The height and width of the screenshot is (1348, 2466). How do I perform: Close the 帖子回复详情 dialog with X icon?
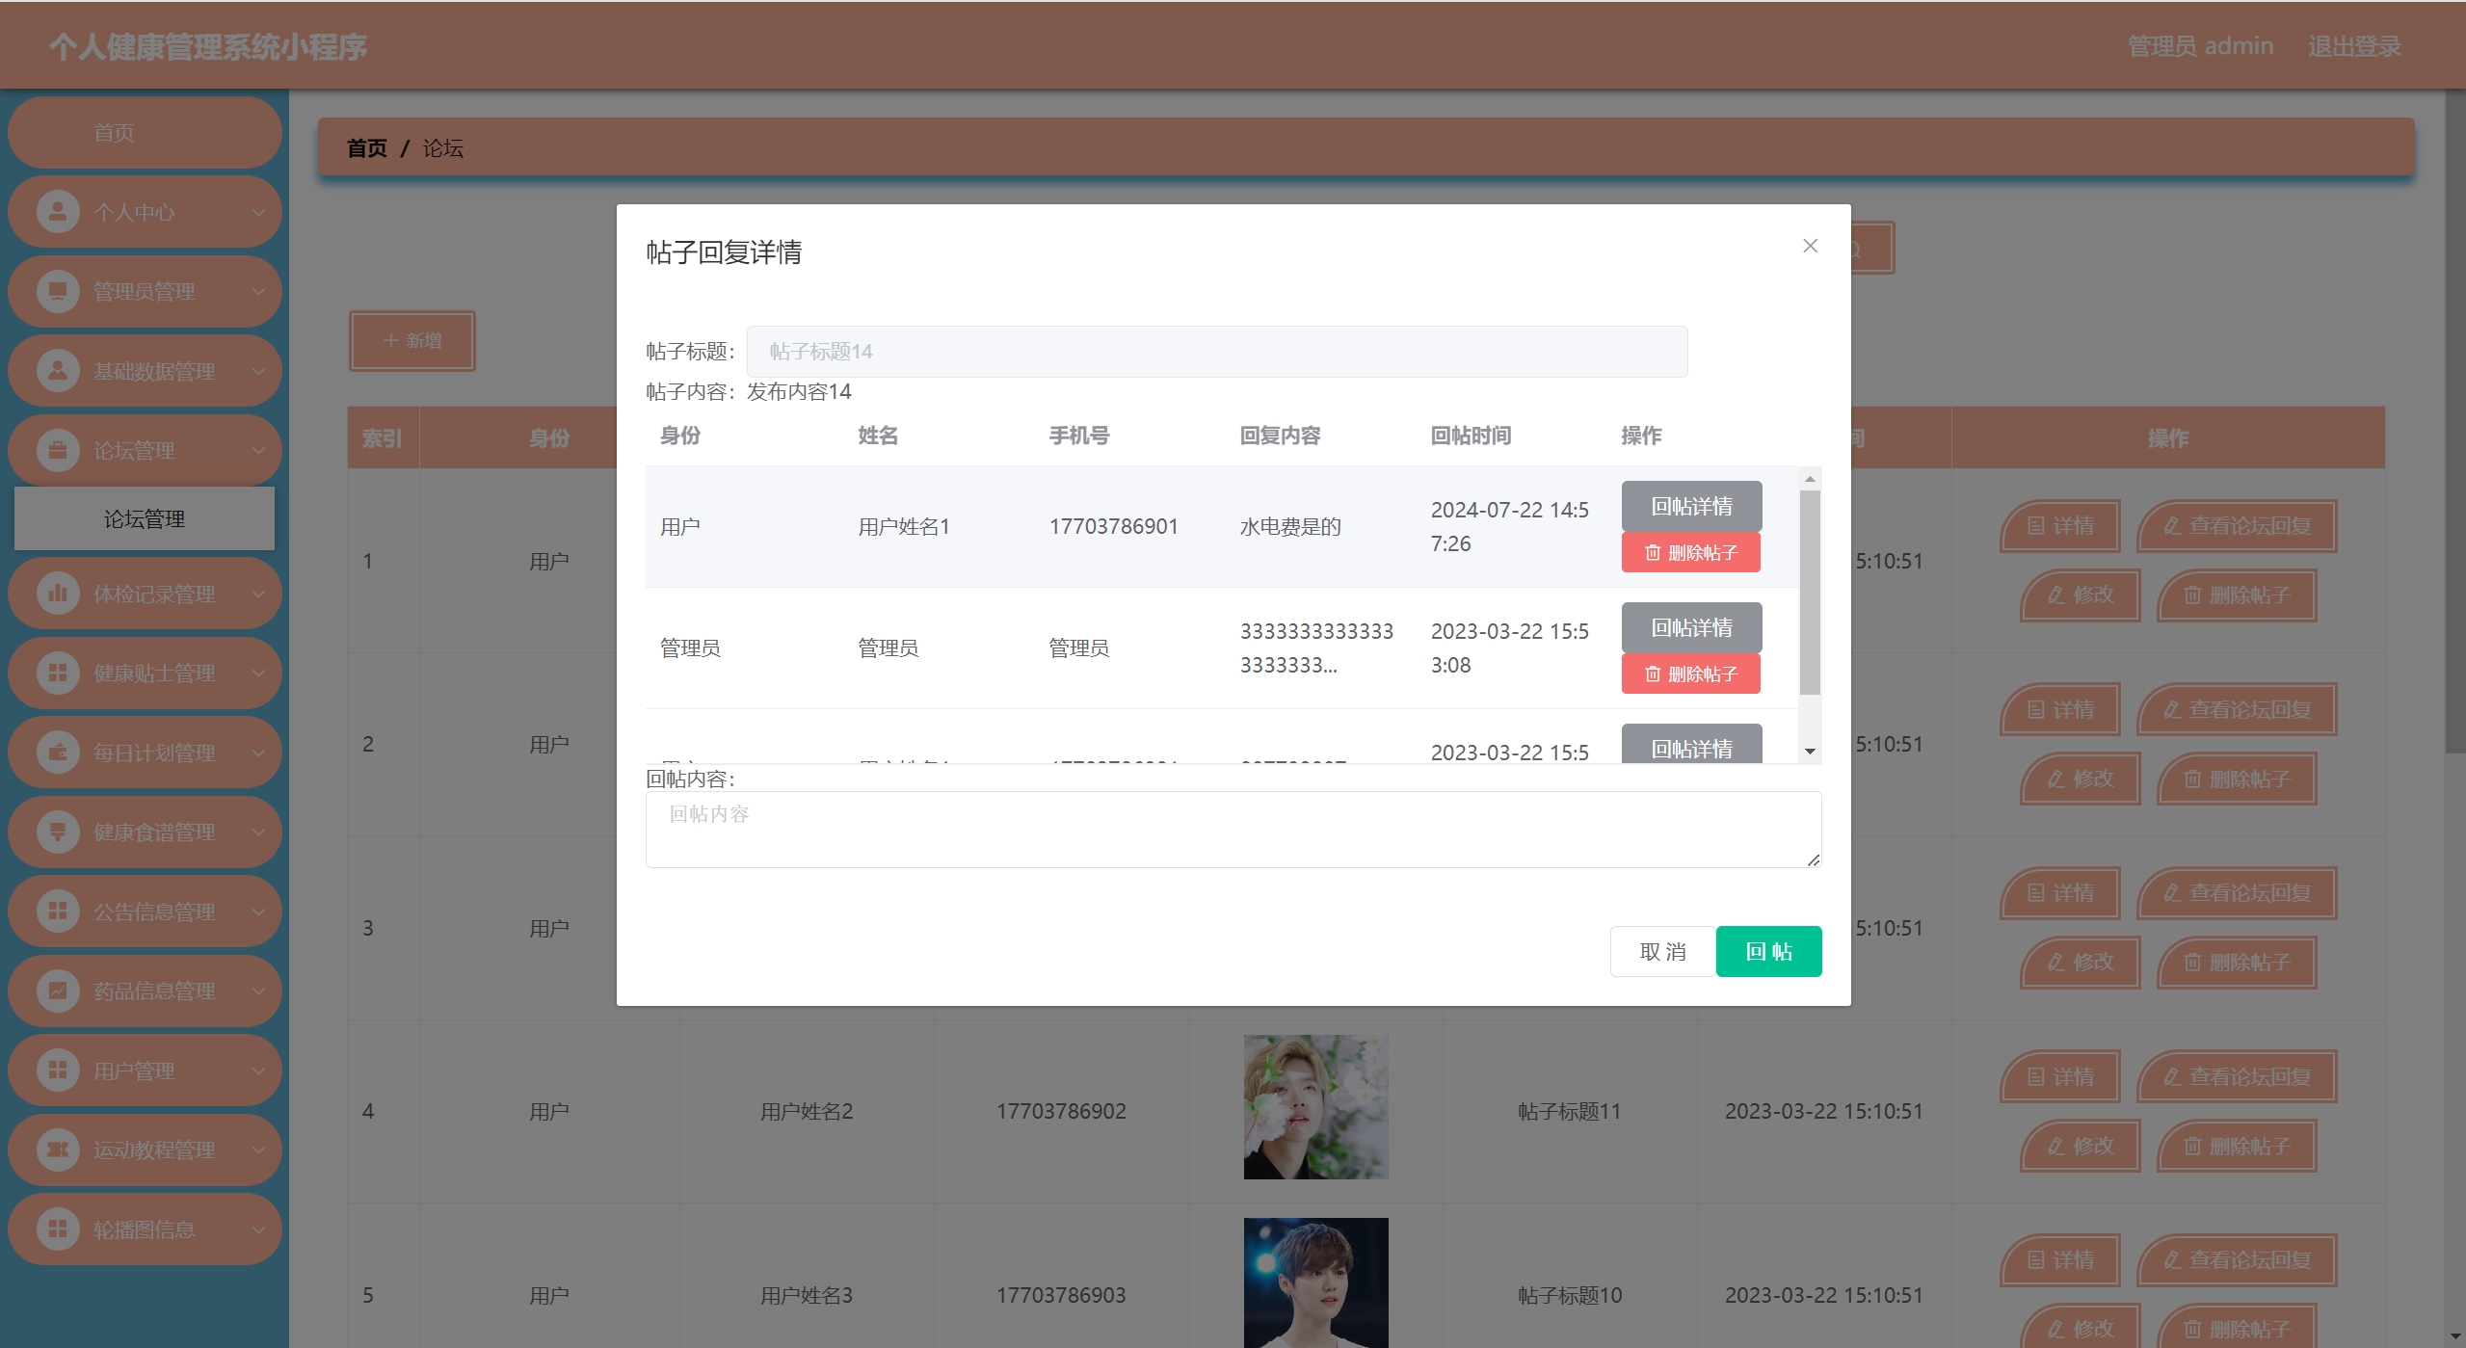click(x=1810, y=246)
